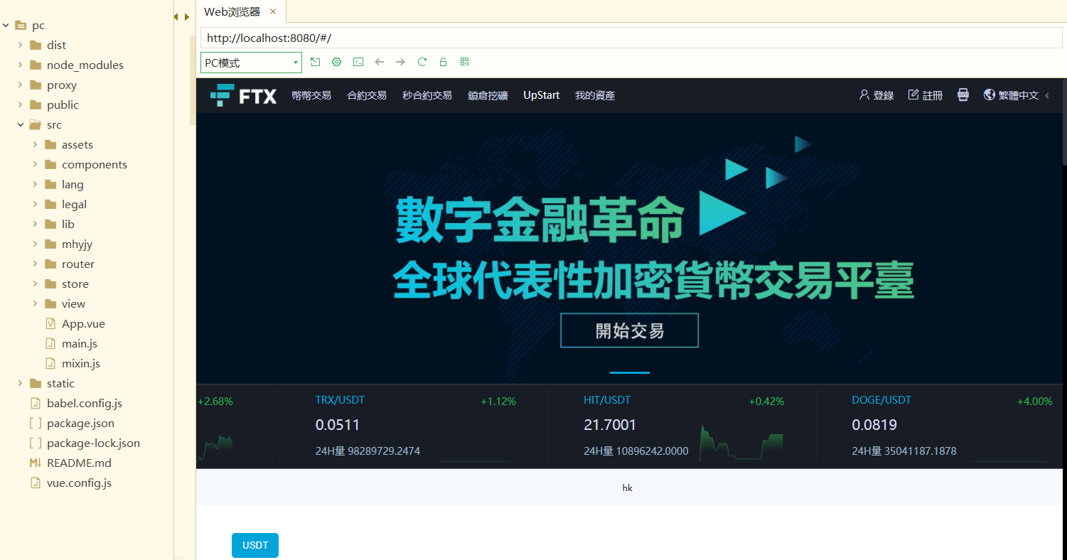Expand the components folder
This screenshot has height=560, width=1067.
point(33,164)
